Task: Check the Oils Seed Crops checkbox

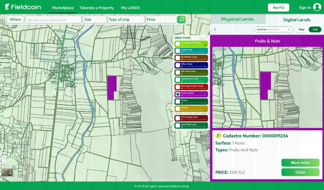Action: 178,73
